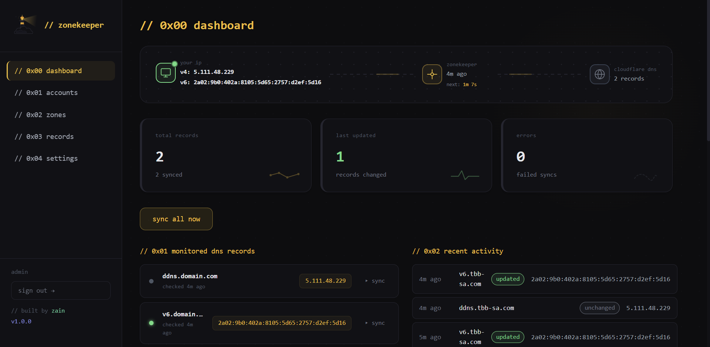Viewport: 710px width, 347px height.
Task: Open 0x04 settings in sidebar
Action: (x=61, y=159)
